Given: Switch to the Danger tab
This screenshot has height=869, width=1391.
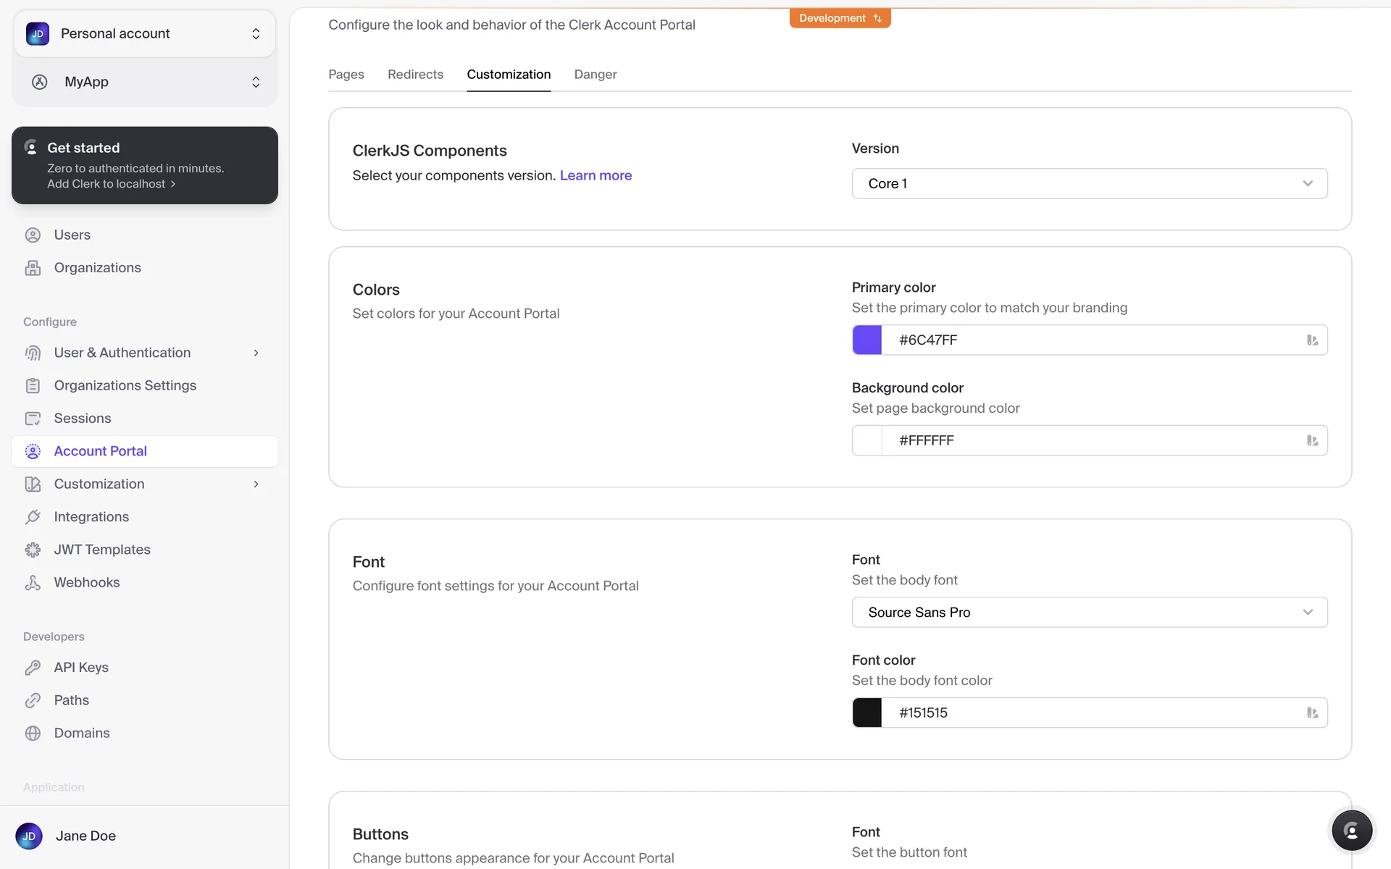Looking at the screenshot, I should [595, 75].
